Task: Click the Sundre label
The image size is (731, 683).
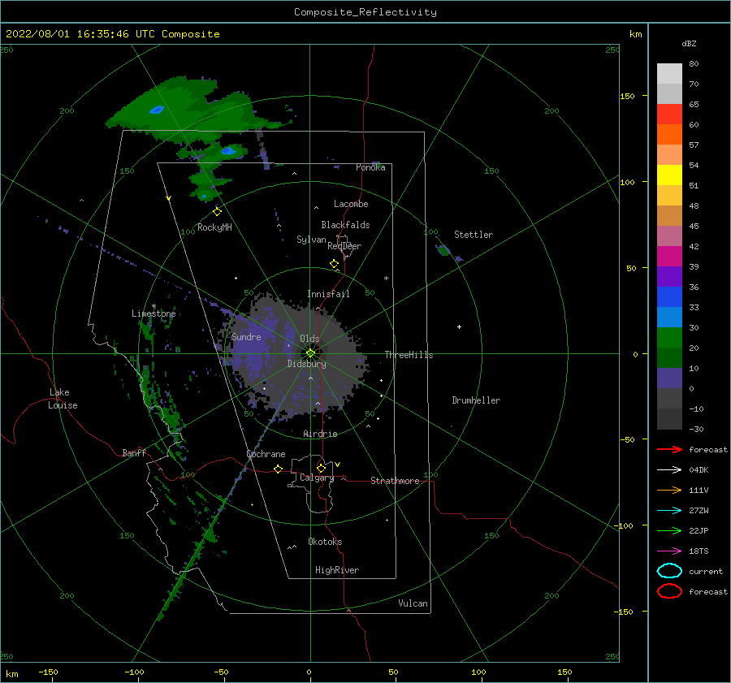Action: (x=245, y=336)
